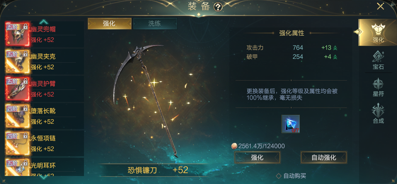Select 幽灵护臂 armguard equipment icon
The height and width of the screenshot is (184, 397).
coord(18,89)
